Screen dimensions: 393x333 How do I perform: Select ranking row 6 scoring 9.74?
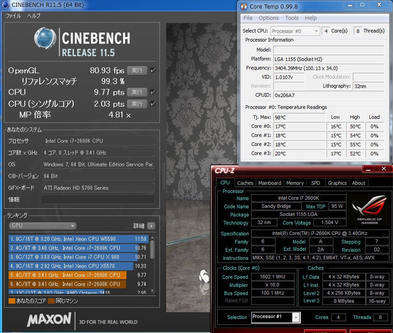coord(79,284)
